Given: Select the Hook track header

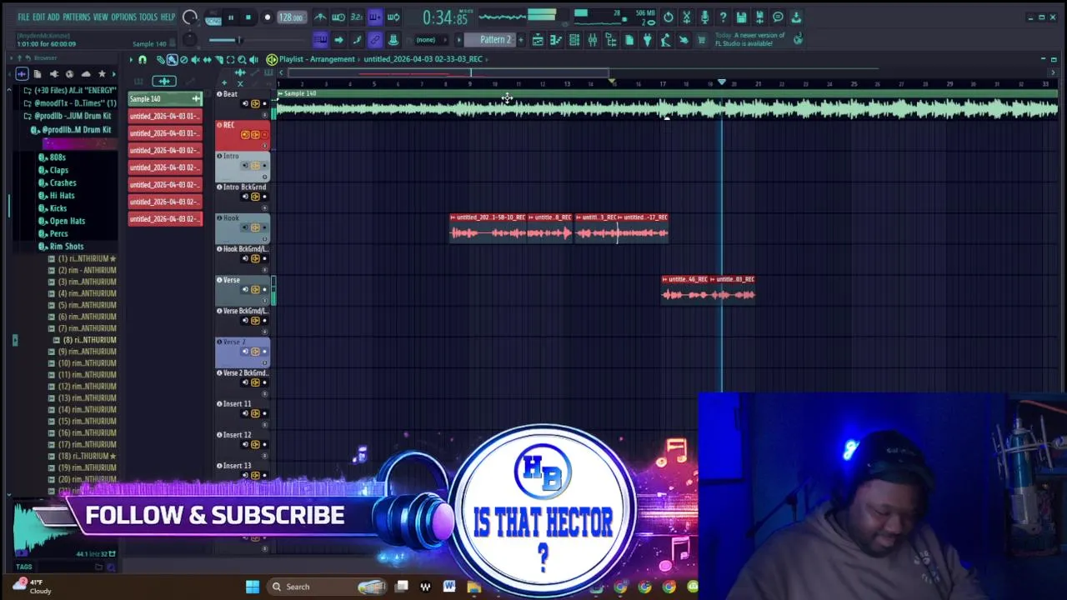Looking at the screenshot, I should [x=243, y=228].
